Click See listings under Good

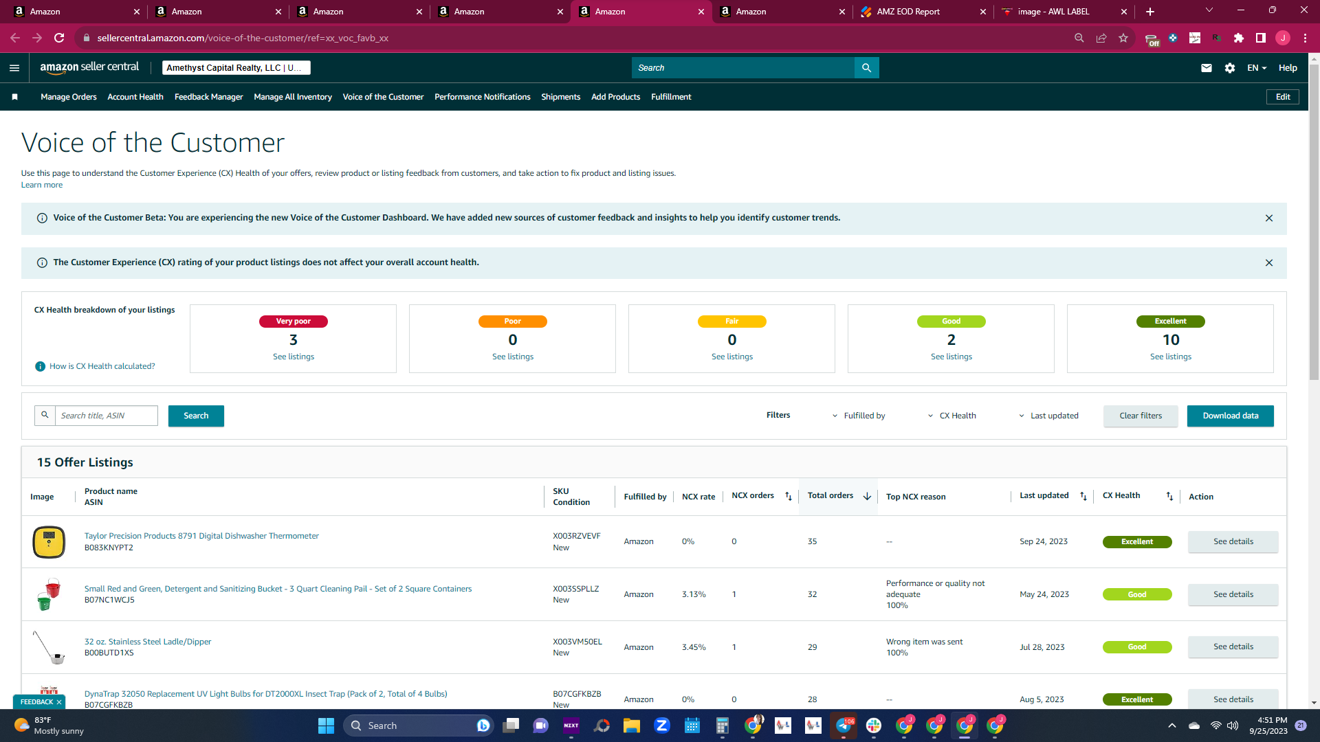[x=951, y=357]
